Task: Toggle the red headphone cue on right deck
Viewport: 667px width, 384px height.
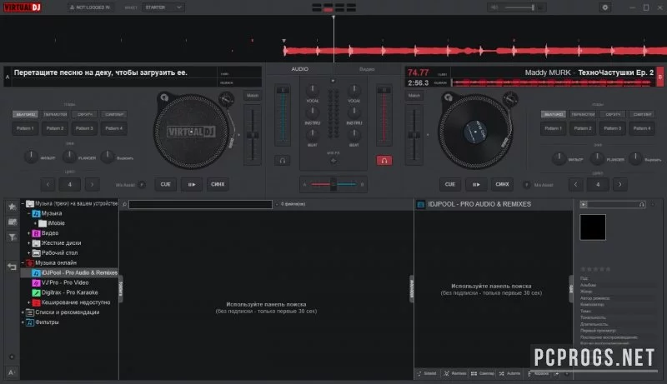Action: click(x=384, y=161)
